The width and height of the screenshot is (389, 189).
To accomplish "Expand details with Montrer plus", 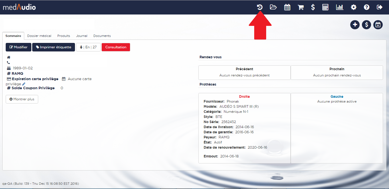I will tap(22, 99).
